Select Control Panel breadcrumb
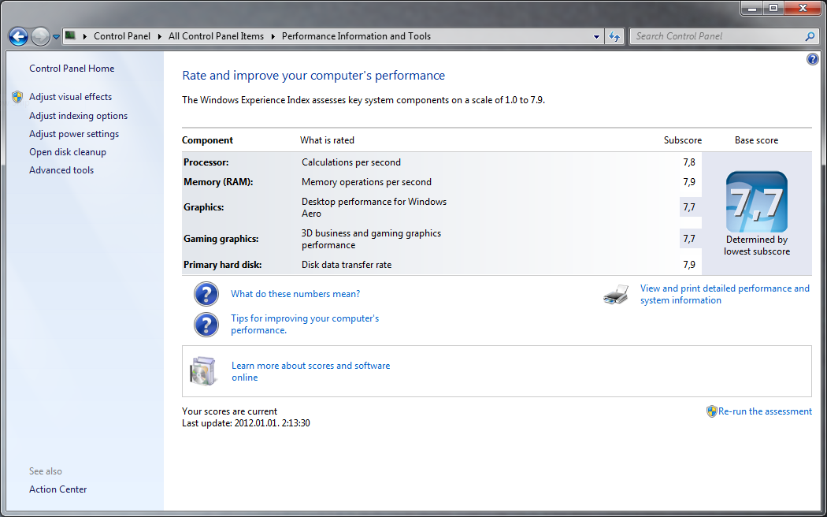This screenshot has height=517, width=827. click(x=122, y=36)
